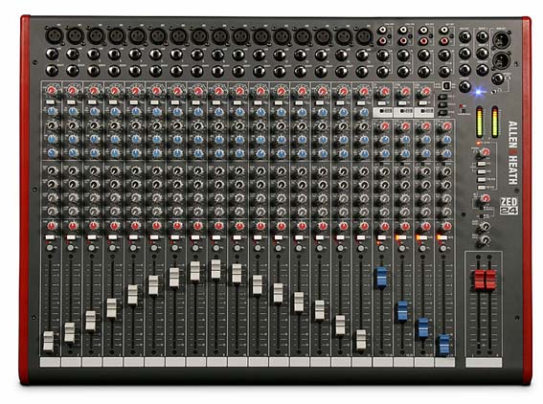This screenshot has height=404, width=543.
Task: Toggle the channel 10 round PFL button
Action: [237, 248]
